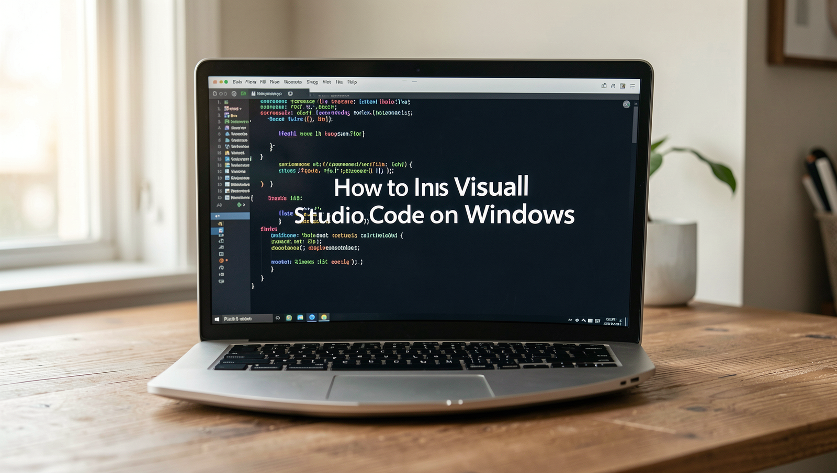
Task: Expand the system tray hidden icons chevron
Action: click(x=584, y=321)
